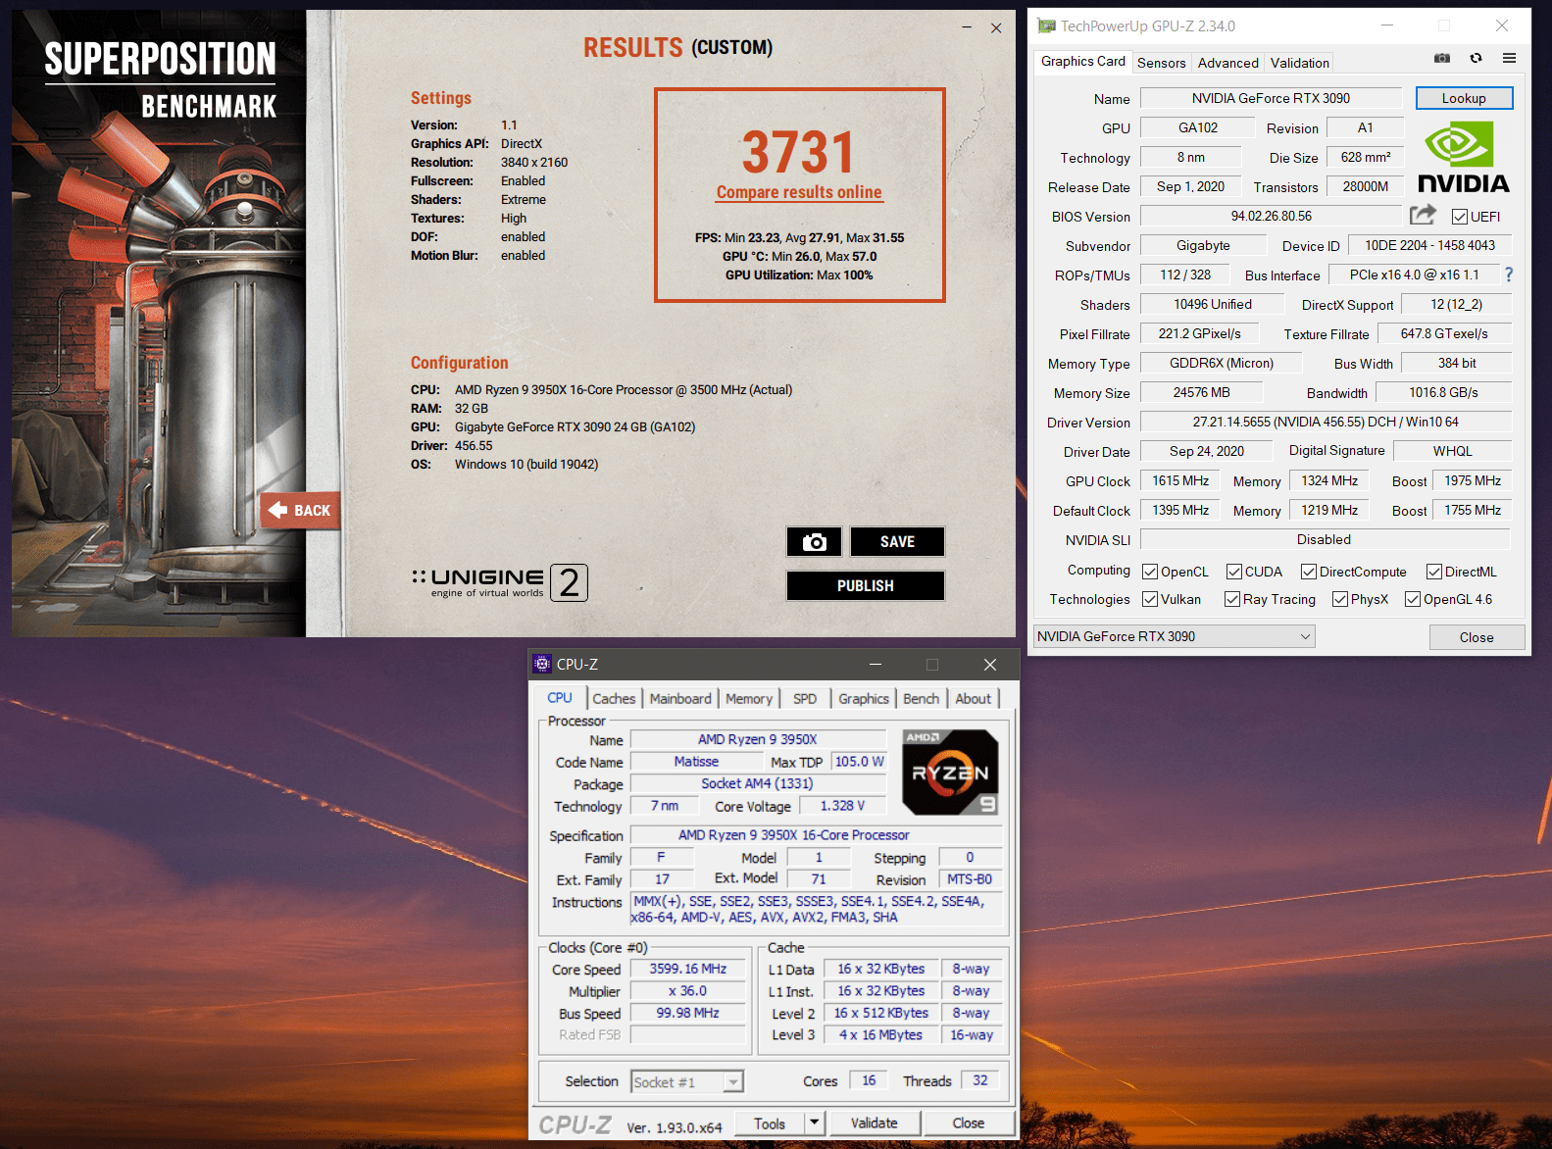Expand the Tools dropdown arrow in CPU-Z
Screen dimensions: 1552x1149
(x=814, y=1123)
